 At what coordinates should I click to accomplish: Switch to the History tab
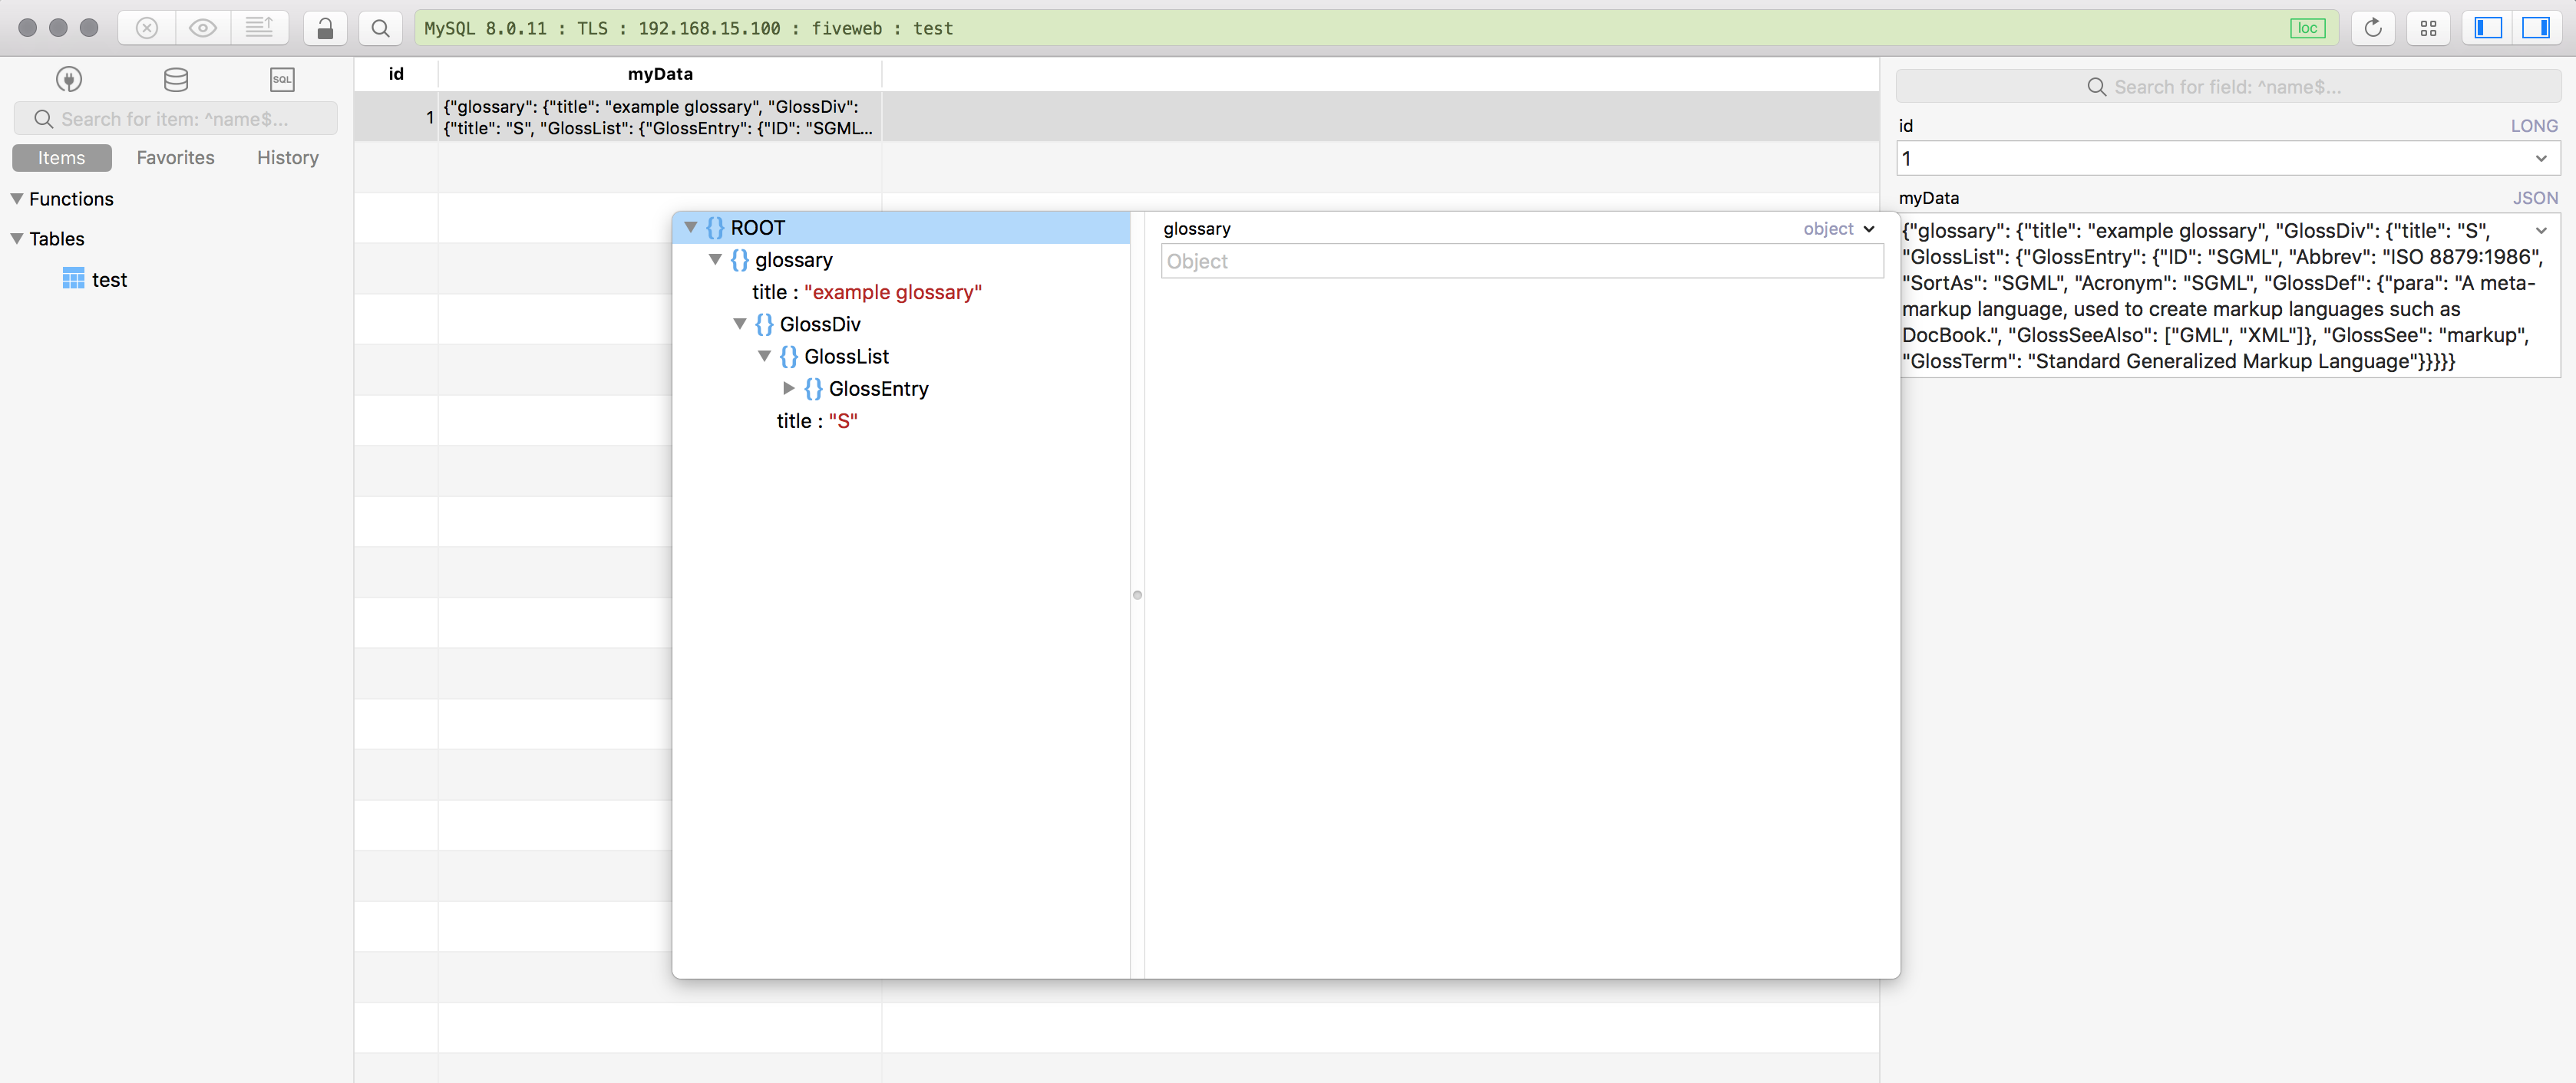click(x=287, y=157)
